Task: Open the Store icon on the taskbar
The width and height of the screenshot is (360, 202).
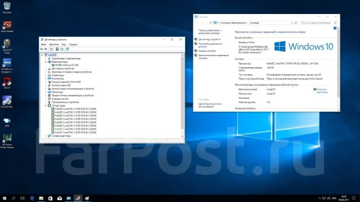Action: point(50,198)
